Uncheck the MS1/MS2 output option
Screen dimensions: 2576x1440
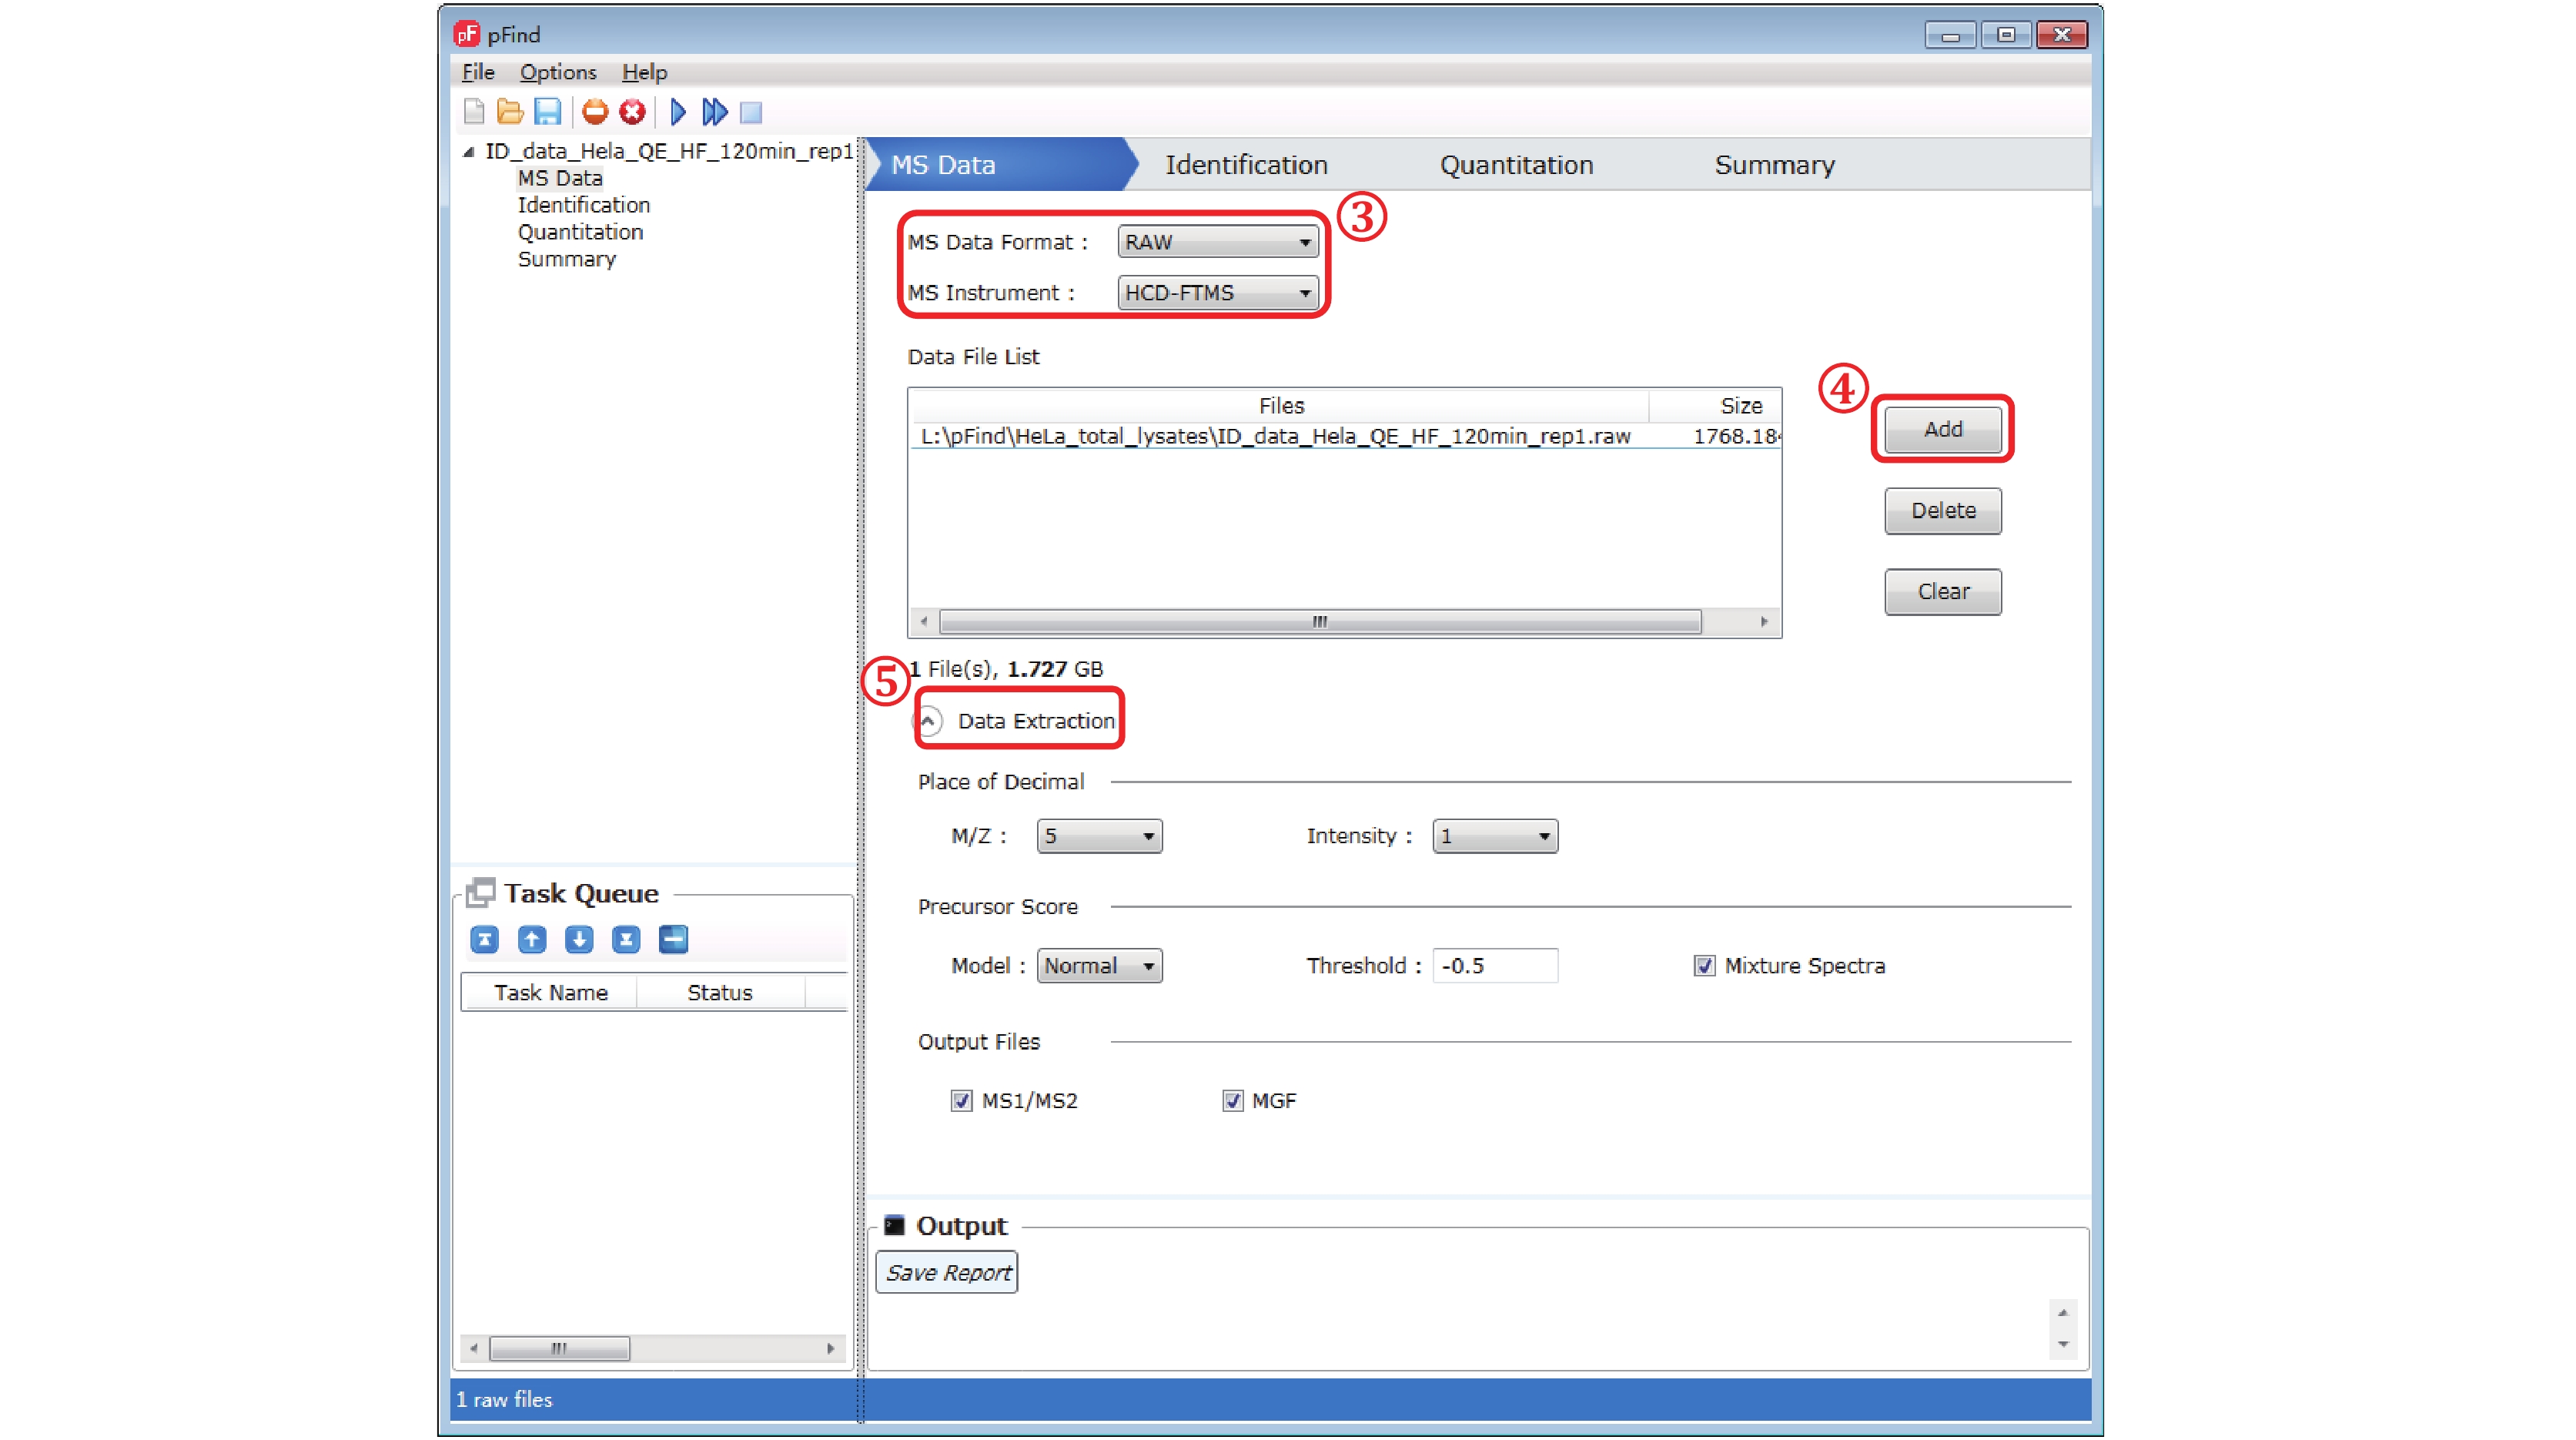961,1100
